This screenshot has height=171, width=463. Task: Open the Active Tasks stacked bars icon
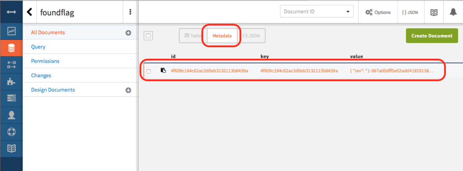(11, 98)
